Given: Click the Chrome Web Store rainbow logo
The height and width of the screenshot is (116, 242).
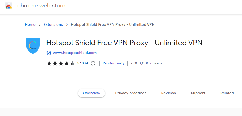Looking at the screenshot, I should (9, 6).
